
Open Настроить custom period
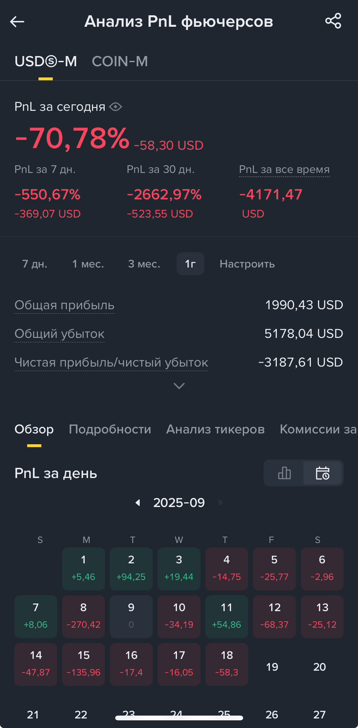click(x=247, y=264)
